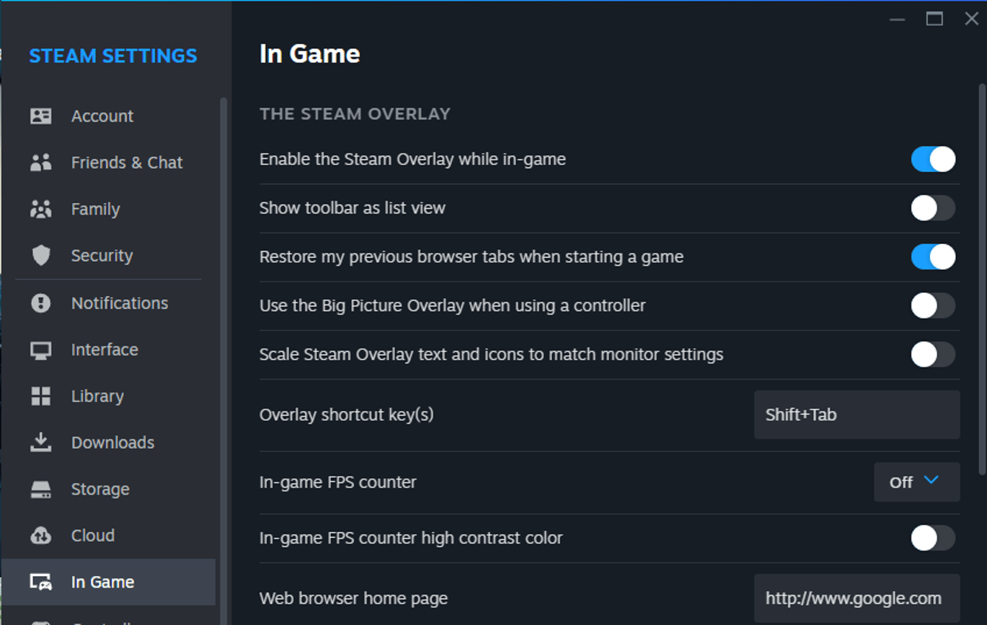
Task: Disable the Steam Overlay while in-game
Action: click(x=932, y=159)
